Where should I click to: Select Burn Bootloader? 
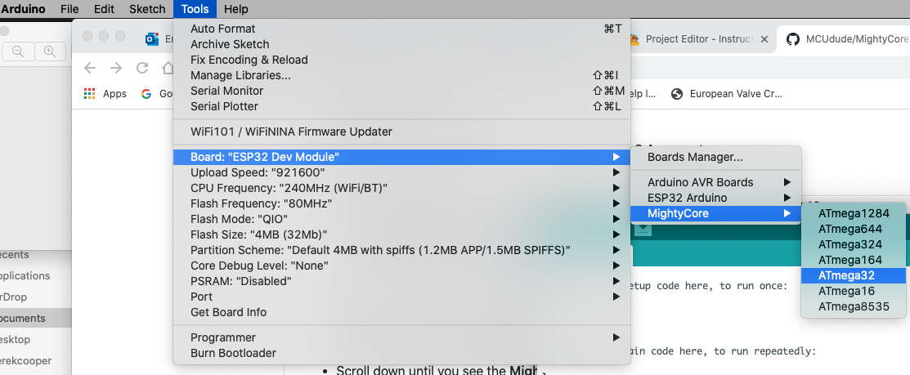[401, 353]
